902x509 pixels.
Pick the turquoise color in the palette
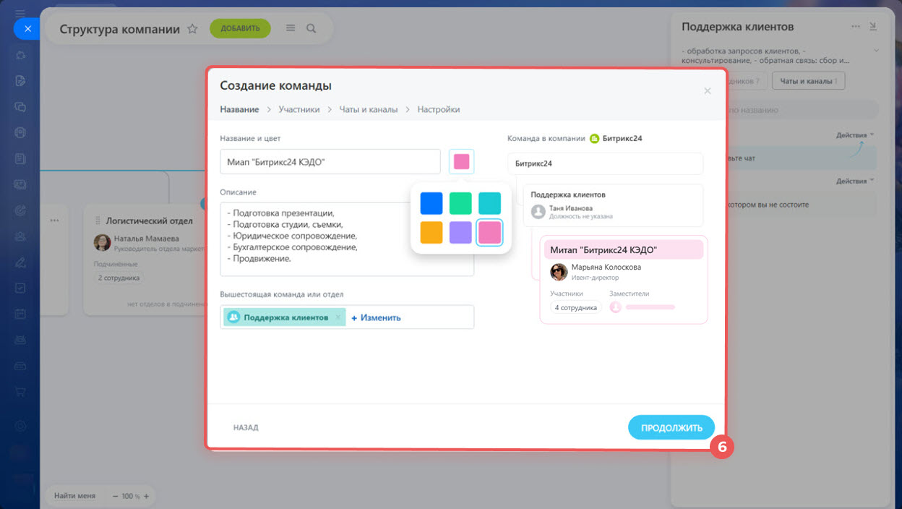tap(489, 203)
